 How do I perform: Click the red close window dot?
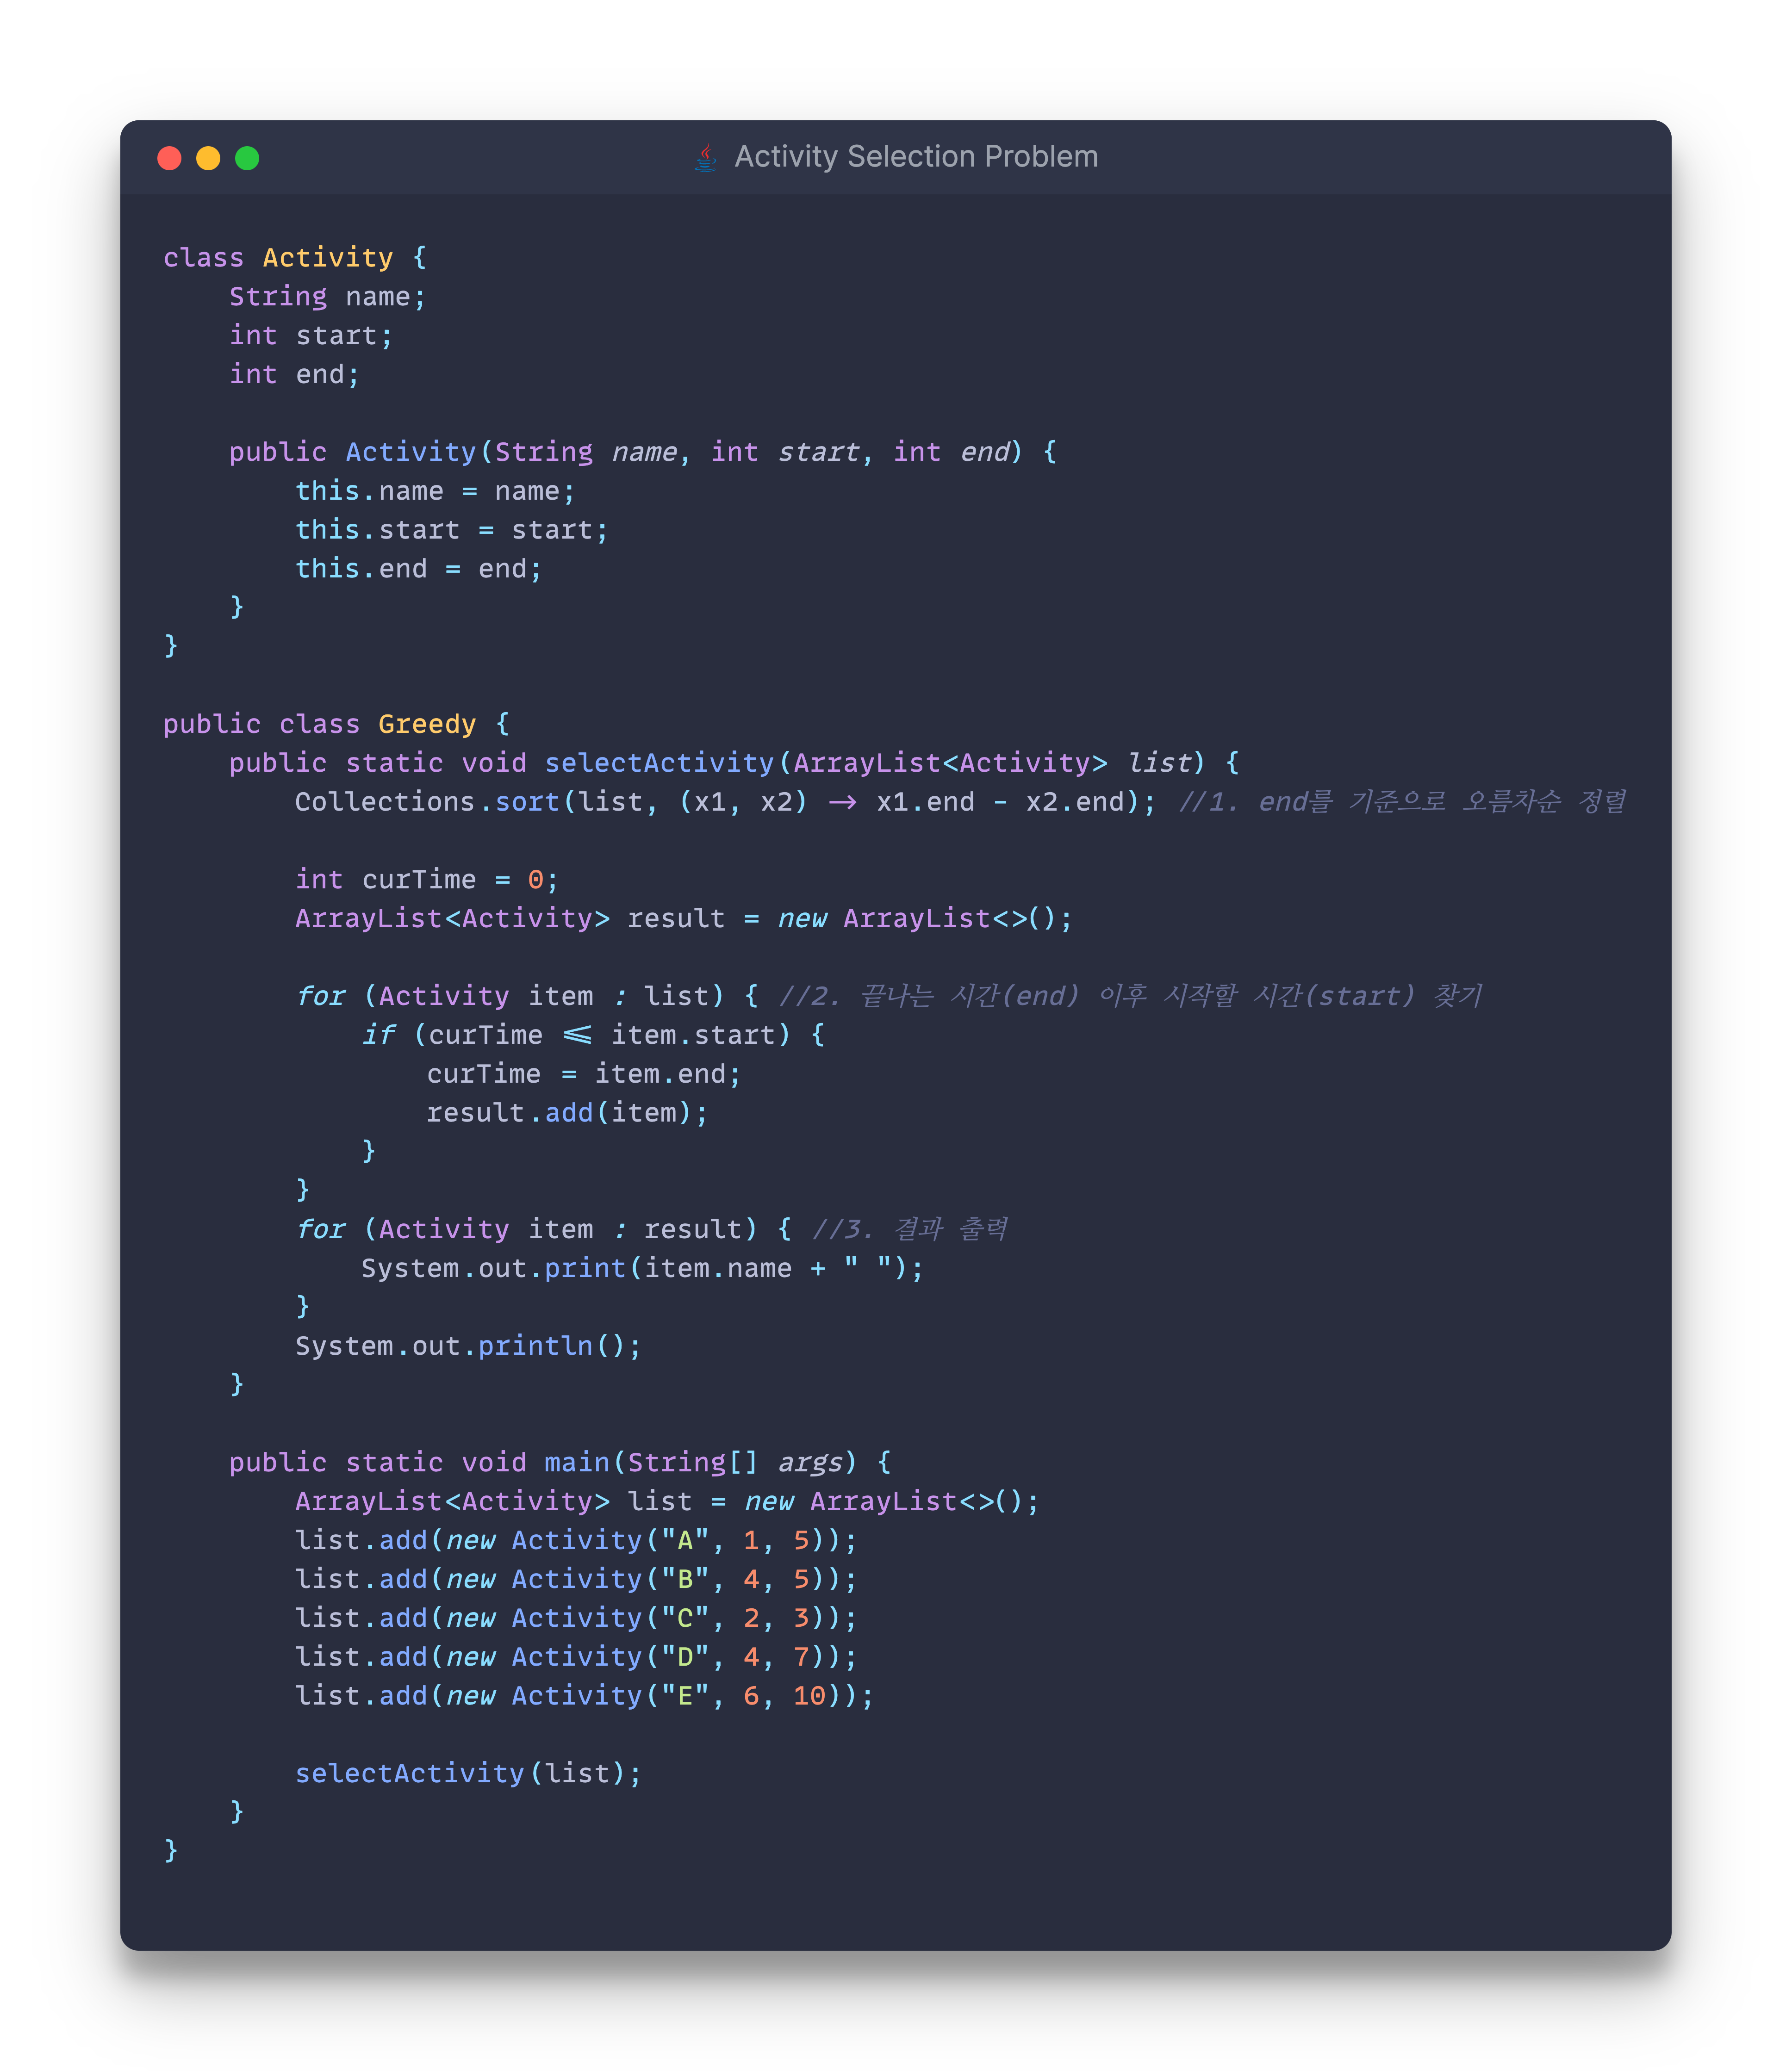[x=169, y=158]
